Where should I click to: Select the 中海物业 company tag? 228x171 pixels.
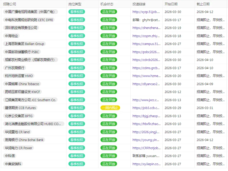tap(11, 36)
